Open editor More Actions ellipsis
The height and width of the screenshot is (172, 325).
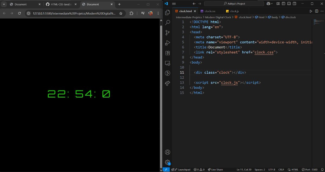322,11
